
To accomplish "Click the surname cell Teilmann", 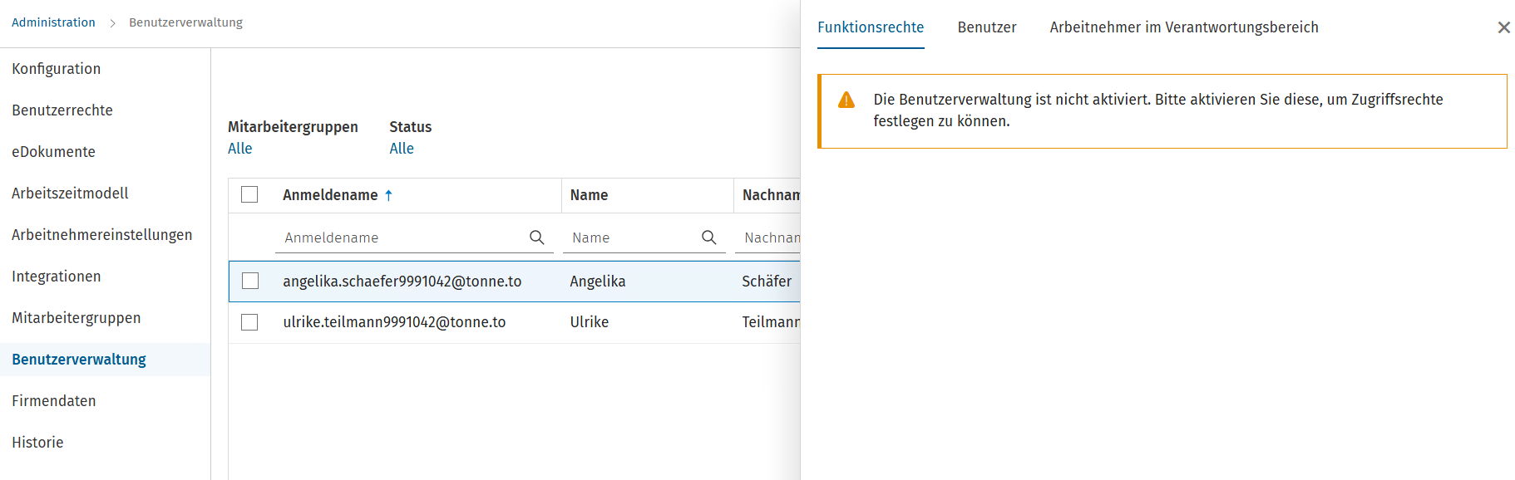I will [x=771, y=322].
